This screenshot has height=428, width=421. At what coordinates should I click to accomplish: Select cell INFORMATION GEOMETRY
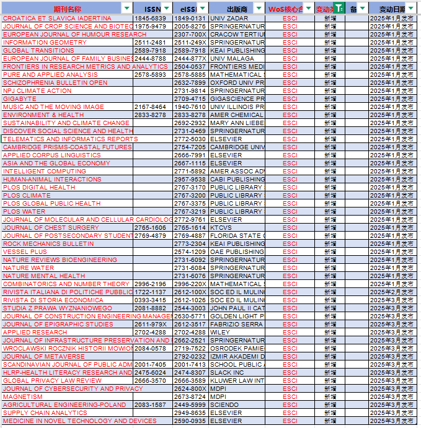tap(67, 43)
